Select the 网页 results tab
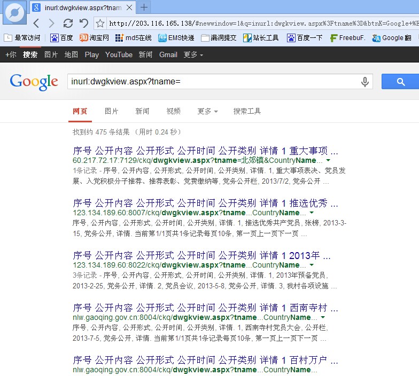The image size is (419, 376). [x=80, y=111]
